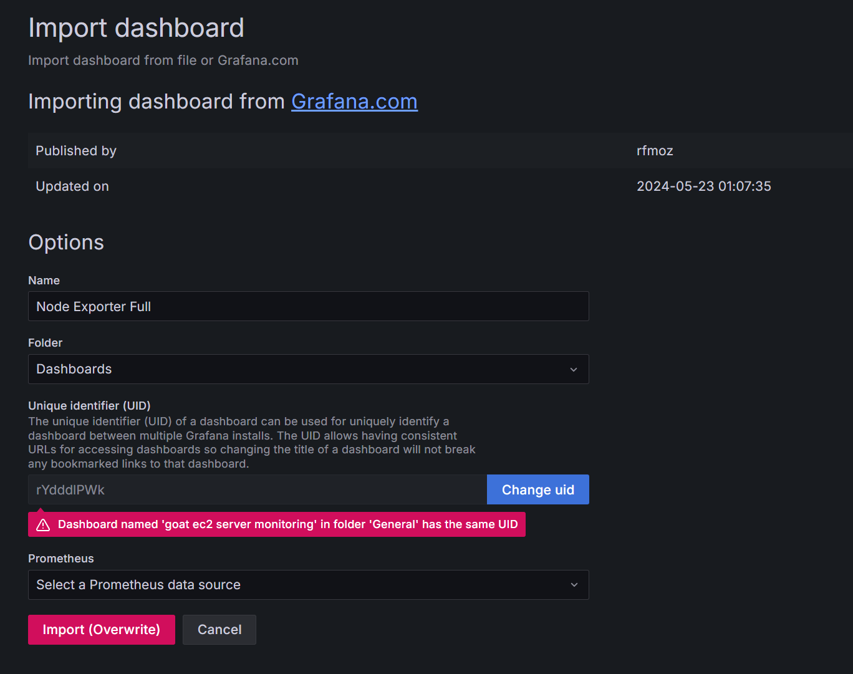Select the publisher name rfmoz
The width and height of the screenshot is (853, 674).
tap(655, 151)
